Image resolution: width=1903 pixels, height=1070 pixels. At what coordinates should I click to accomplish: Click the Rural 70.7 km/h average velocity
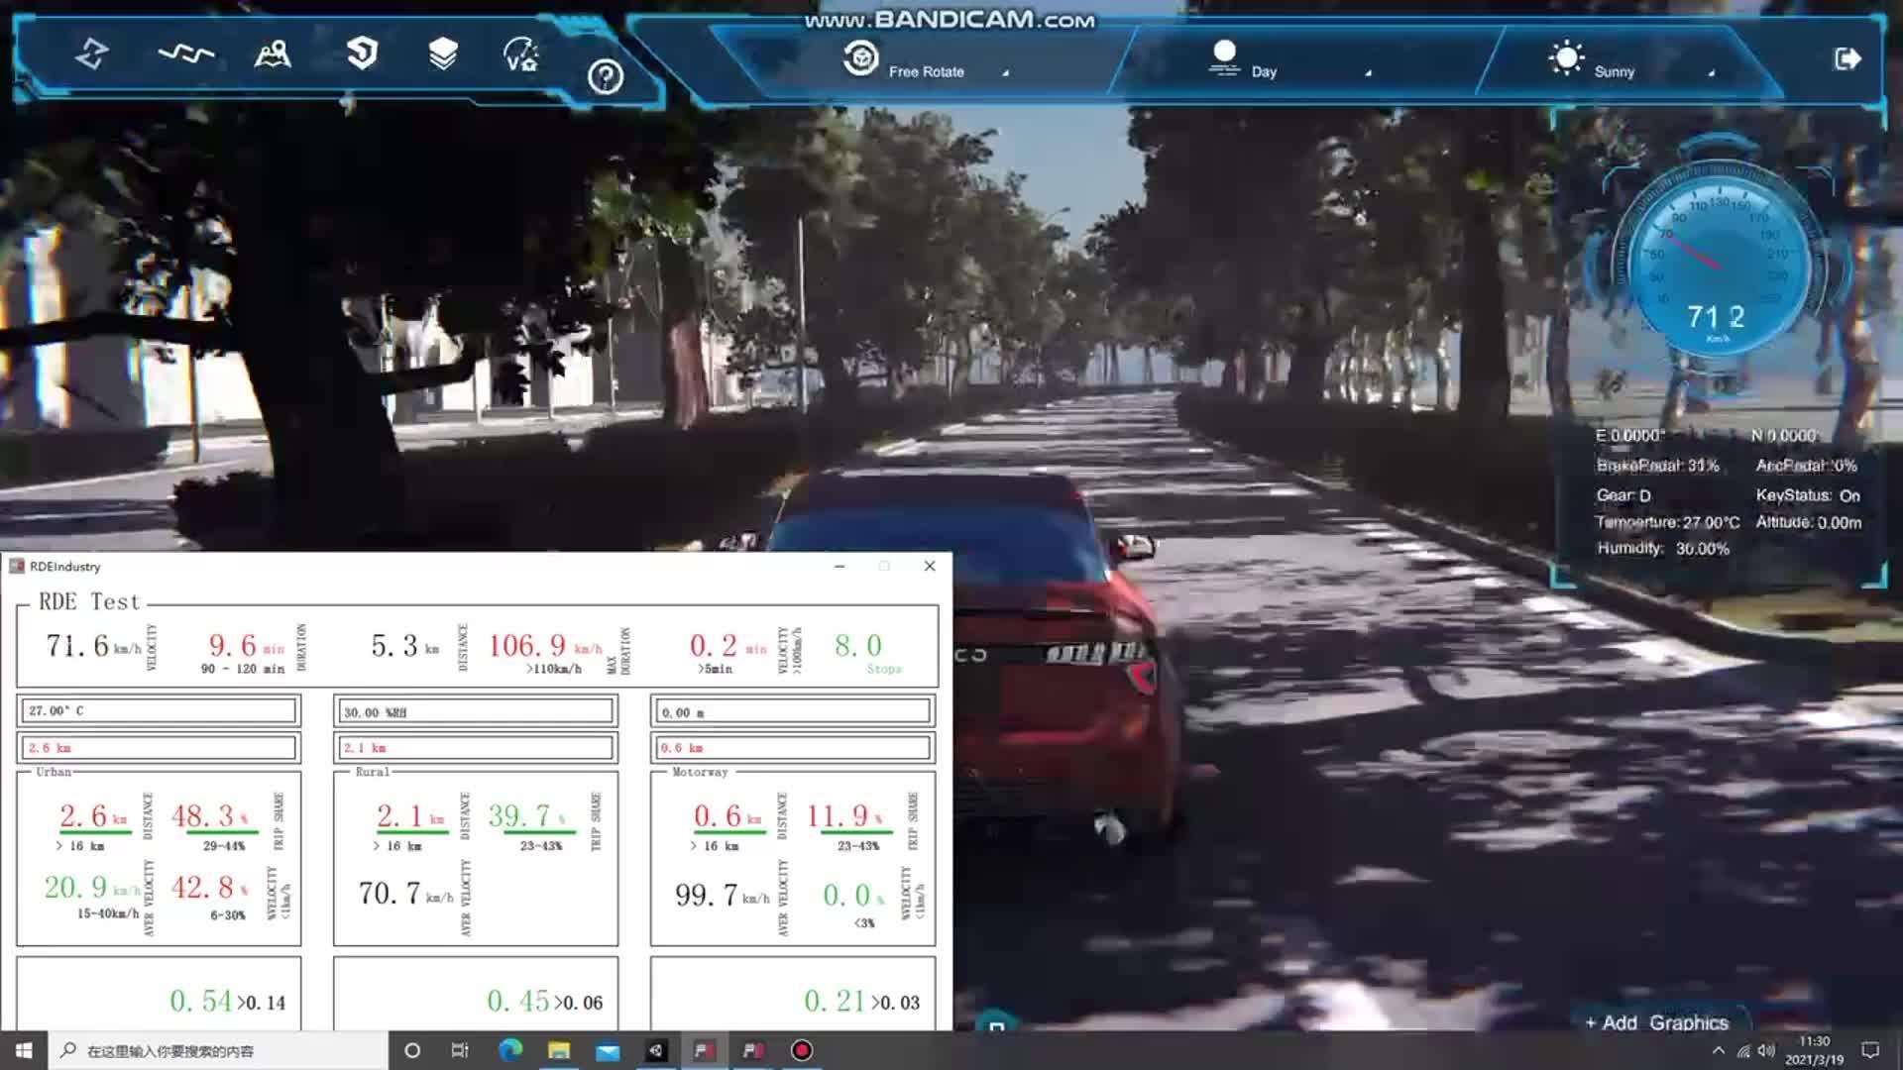point(405,895)
